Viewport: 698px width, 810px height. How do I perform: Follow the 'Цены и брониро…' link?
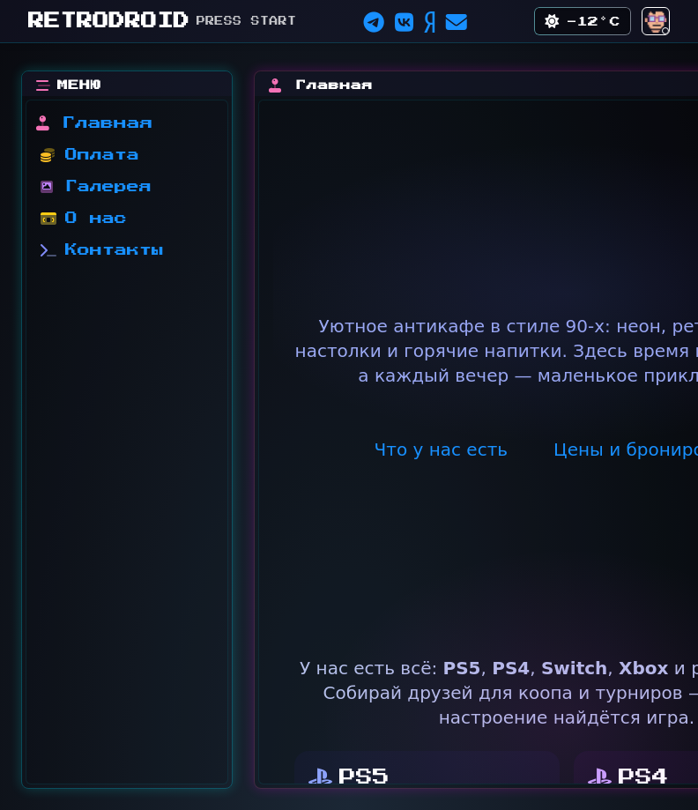point(626,450)
